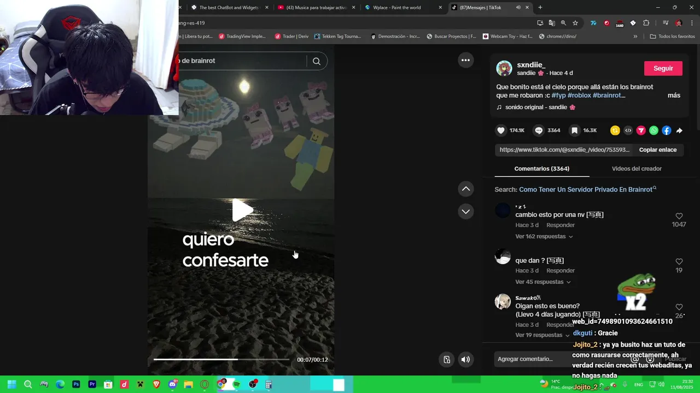Reply to the 'que dan ?' comment
Screen dimensions: 700x393
pyautogui.click(x=561, y=270)
